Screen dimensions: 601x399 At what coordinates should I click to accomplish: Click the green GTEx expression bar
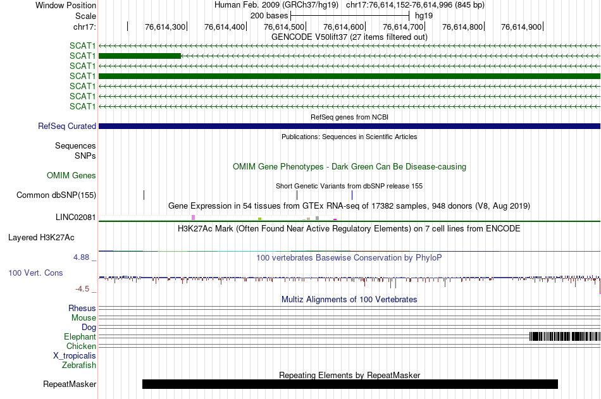[259, 219]
